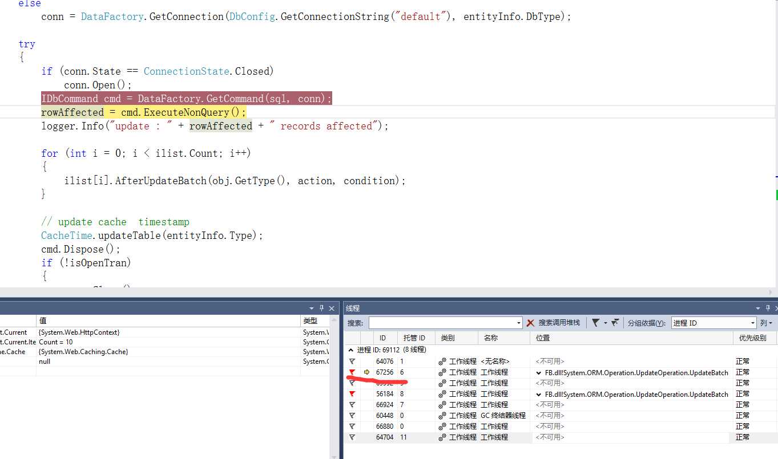Flag thread 64704
The image size is (778, 459).
(352, 437)
